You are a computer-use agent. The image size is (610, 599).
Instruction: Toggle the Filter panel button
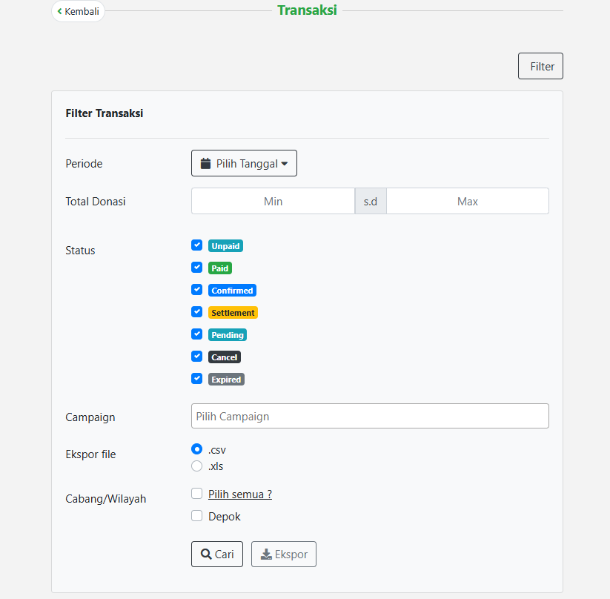point(540,66)
